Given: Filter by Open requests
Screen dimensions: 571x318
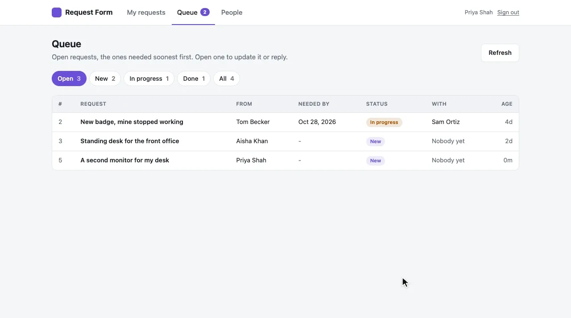Looking at the screenshot, I should coord(69,78).
